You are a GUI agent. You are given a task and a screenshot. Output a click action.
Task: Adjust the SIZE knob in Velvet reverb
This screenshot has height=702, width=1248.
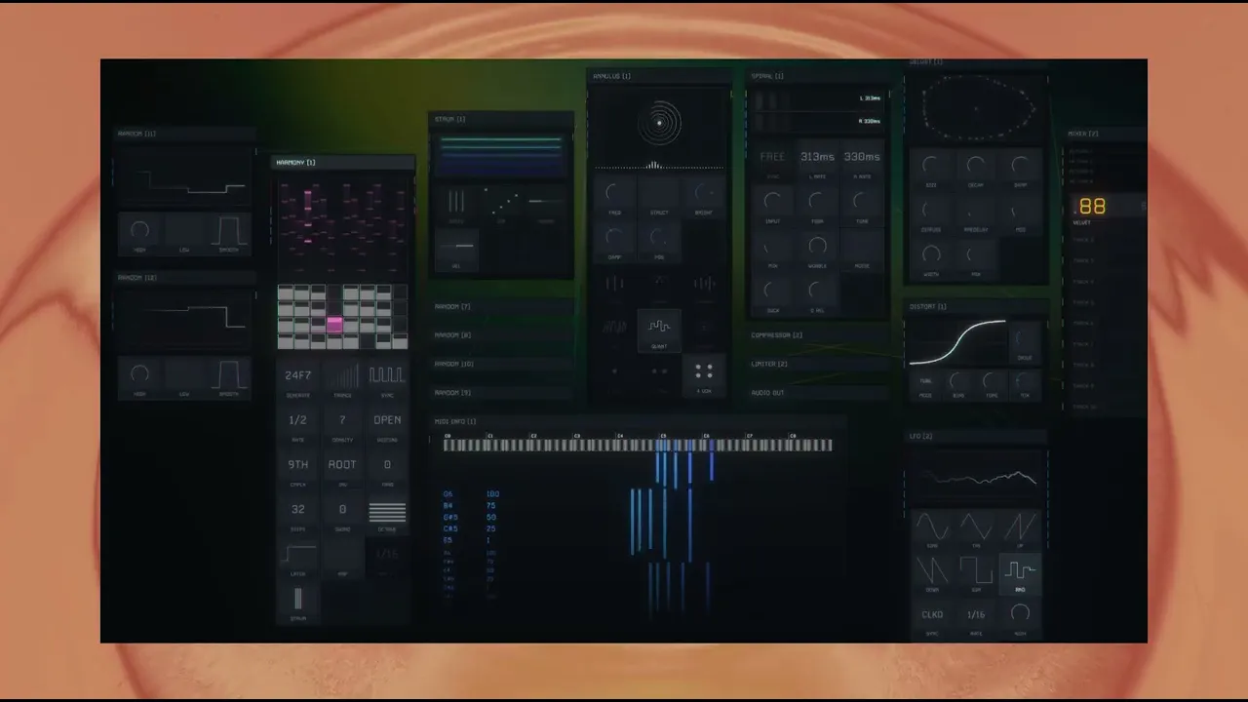coord(930,166)
